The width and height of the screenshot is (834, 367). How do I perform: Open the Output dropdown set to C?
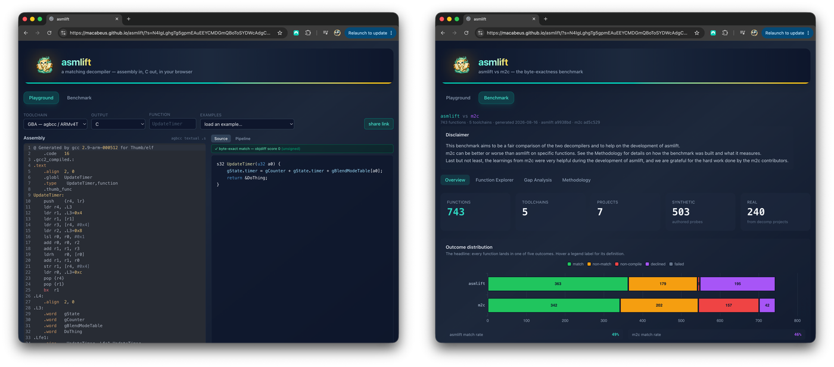[118, 124]
